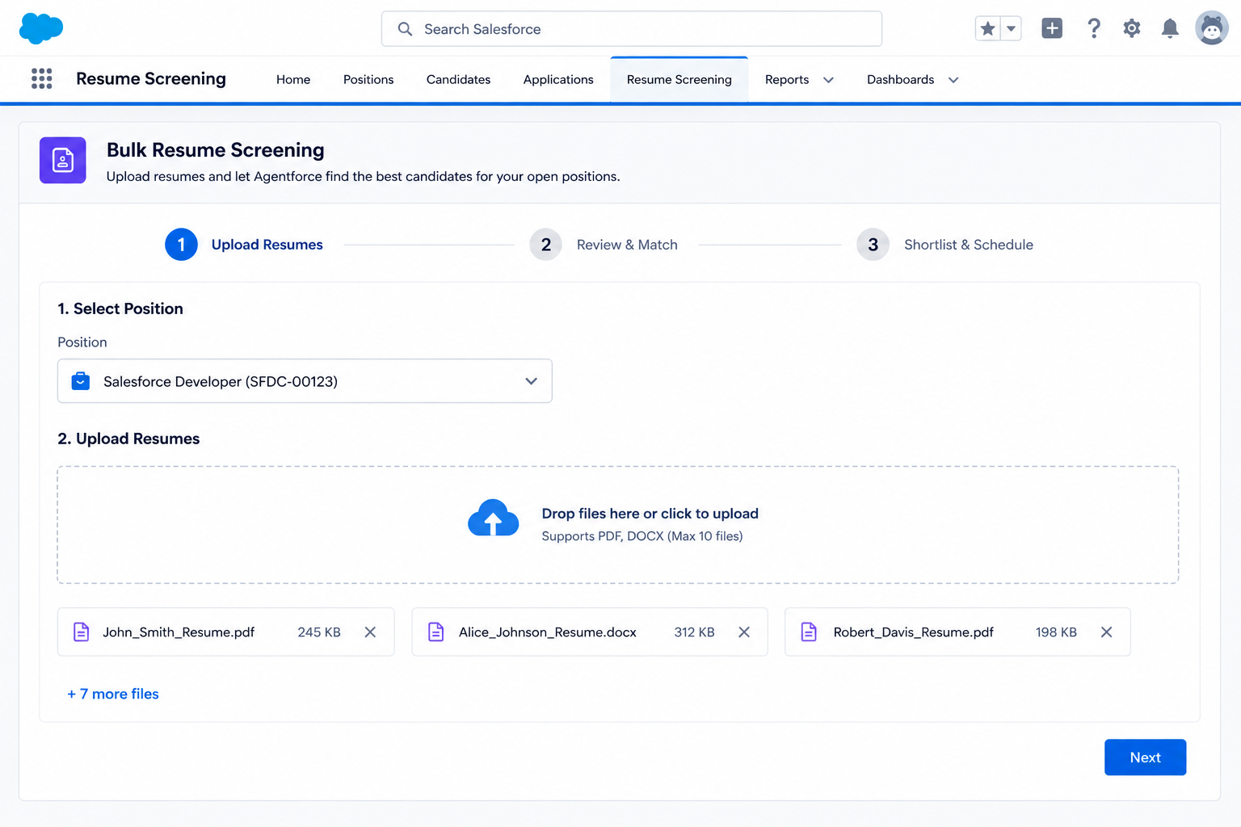Open the Position dropdown

point(305,381)
